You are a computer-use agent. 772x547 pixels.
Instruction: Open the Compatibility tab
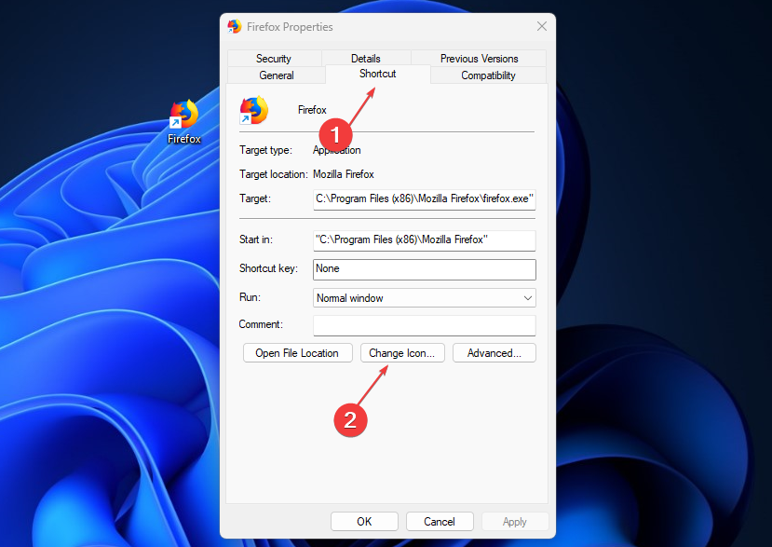(488, 75)
